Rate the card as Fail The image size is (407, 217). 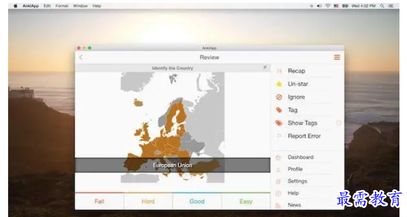[x=99, y=201]
